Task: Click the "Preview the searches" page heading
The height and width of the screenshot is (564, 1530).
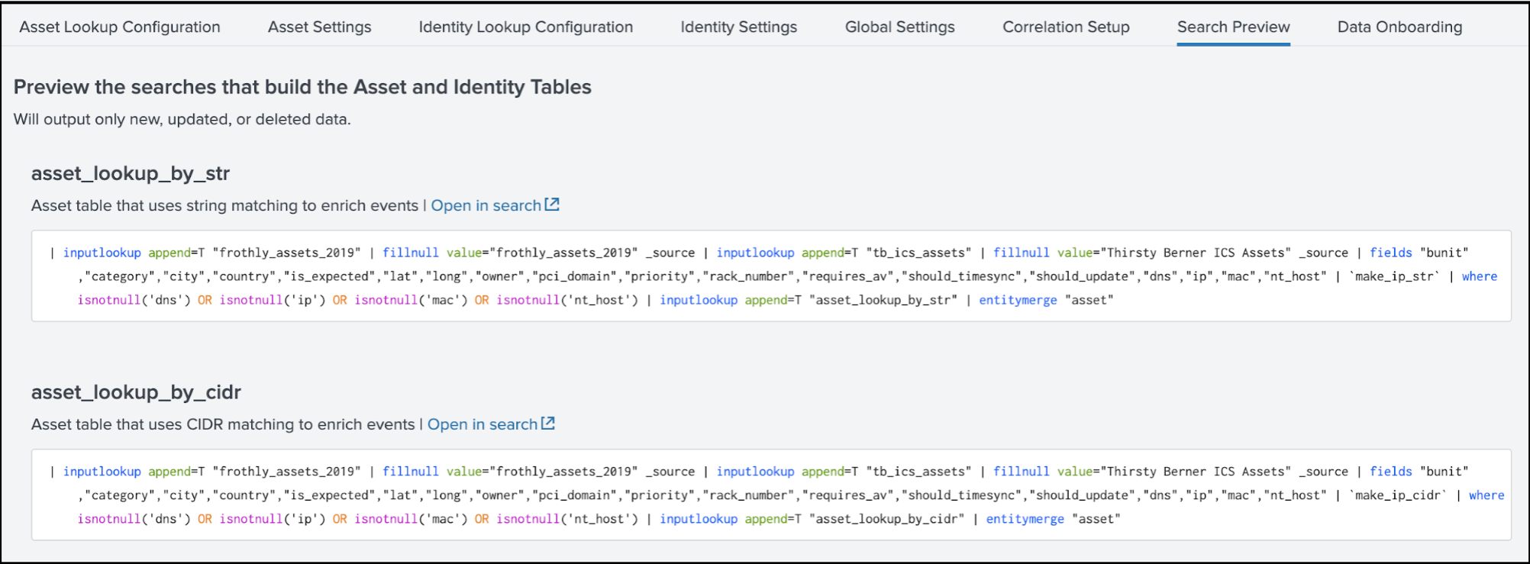Action: pos(302,87)
